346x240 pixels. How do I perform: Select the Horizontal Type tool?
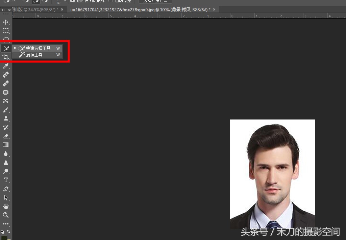tap(6, 180)
